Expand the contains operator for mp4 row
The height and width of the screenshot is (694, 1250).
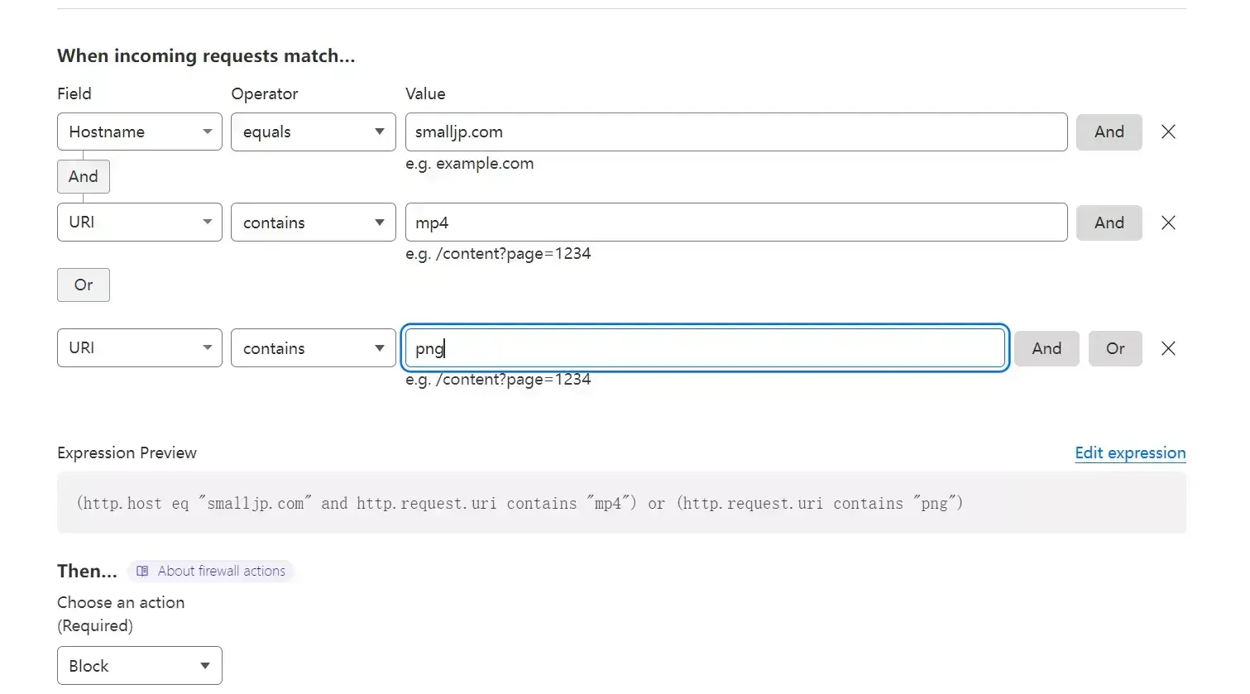click(314, 223)
